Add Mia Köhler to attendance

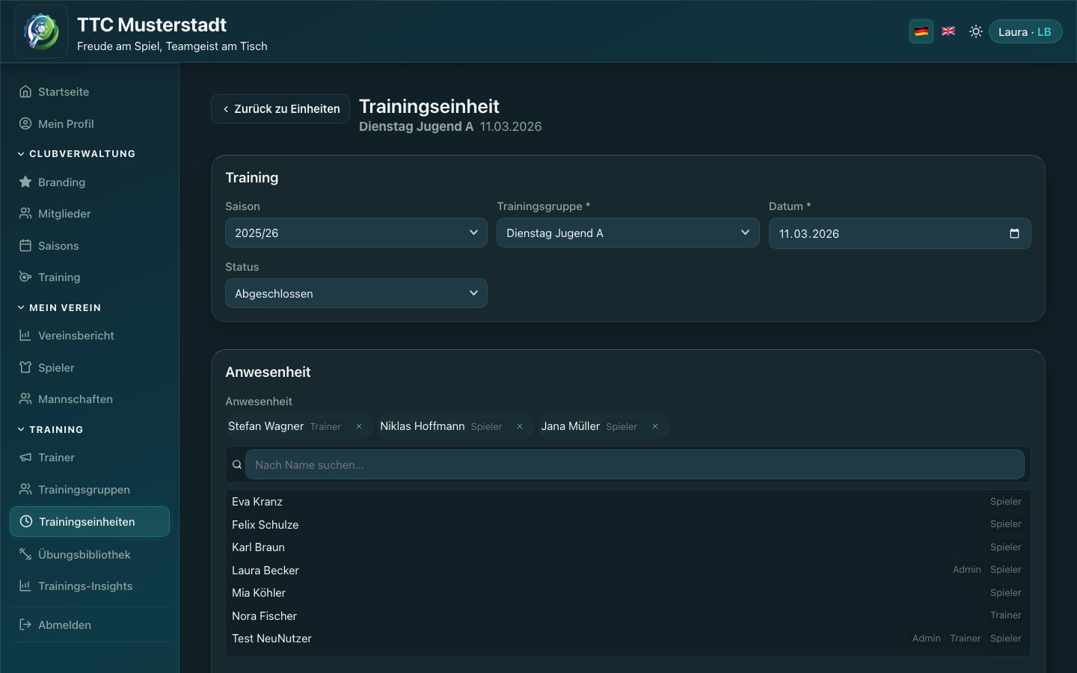click(x=628, y=593)
